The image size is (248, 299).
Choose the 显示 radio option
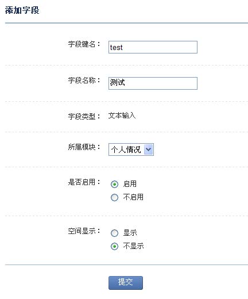click(x=114, y=233)
